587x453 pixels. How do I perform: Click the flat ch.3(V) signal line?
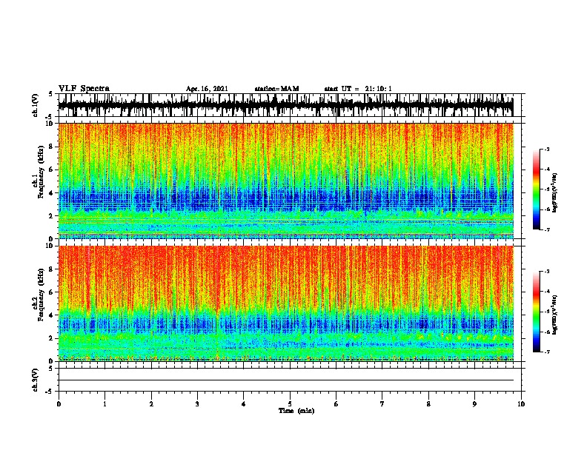point(286,380)
